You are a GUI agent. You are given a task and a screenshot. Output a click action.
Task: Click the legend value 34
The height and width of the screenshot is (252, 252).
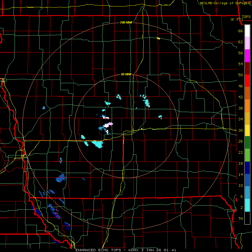tap(241, 119)
